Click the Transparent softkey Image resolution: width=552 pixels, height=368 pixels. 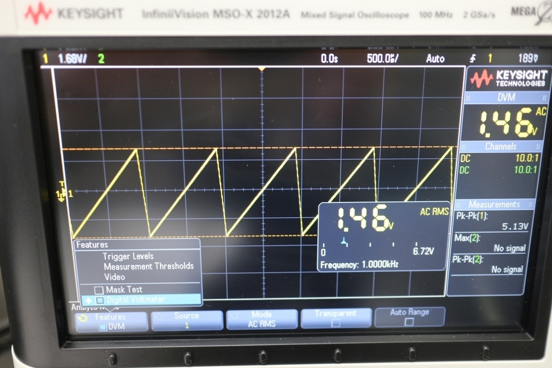pos(336,318)
